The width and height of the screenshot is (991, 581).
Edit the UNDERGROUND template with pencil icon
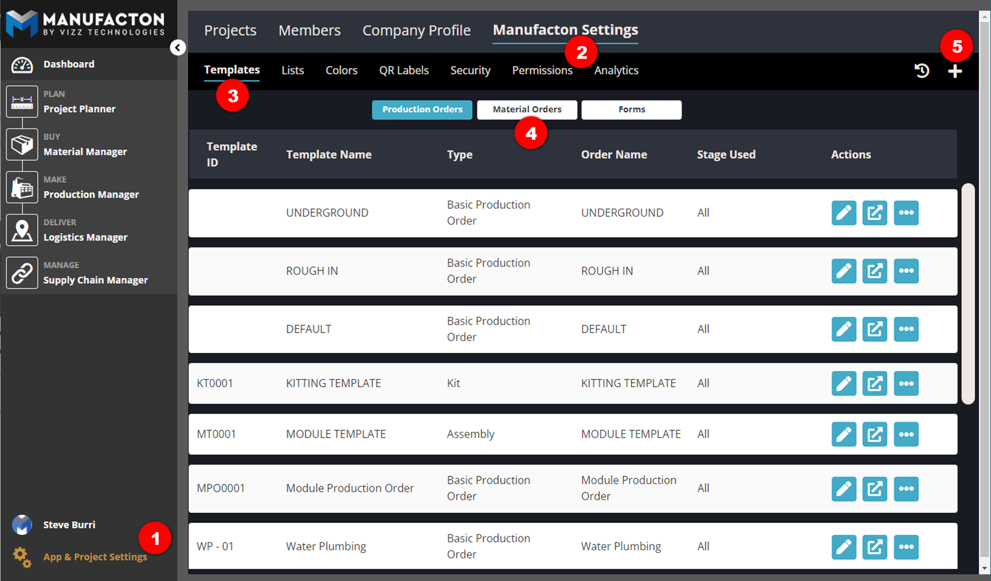pos(844,213)
